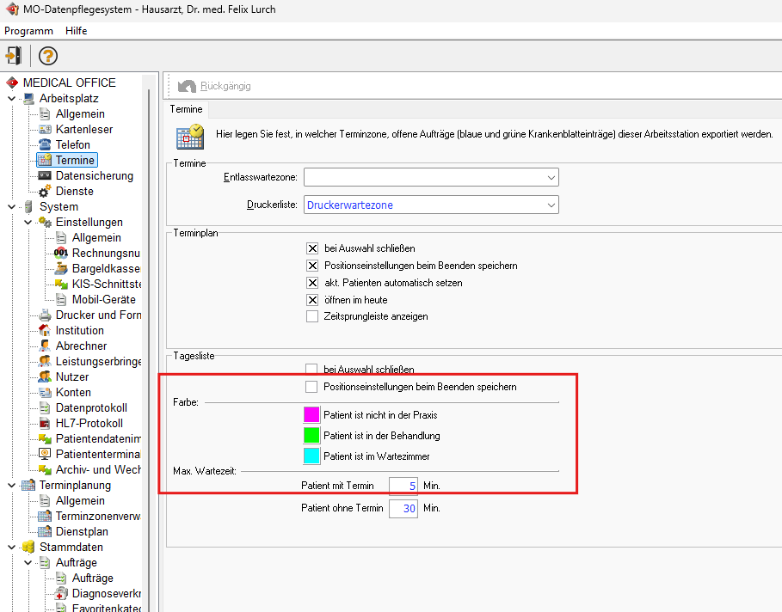The width and height of the screenshot is (782, 612).
Task: Open the Druckerliste dropdown
Action: (x=551, y=205)
